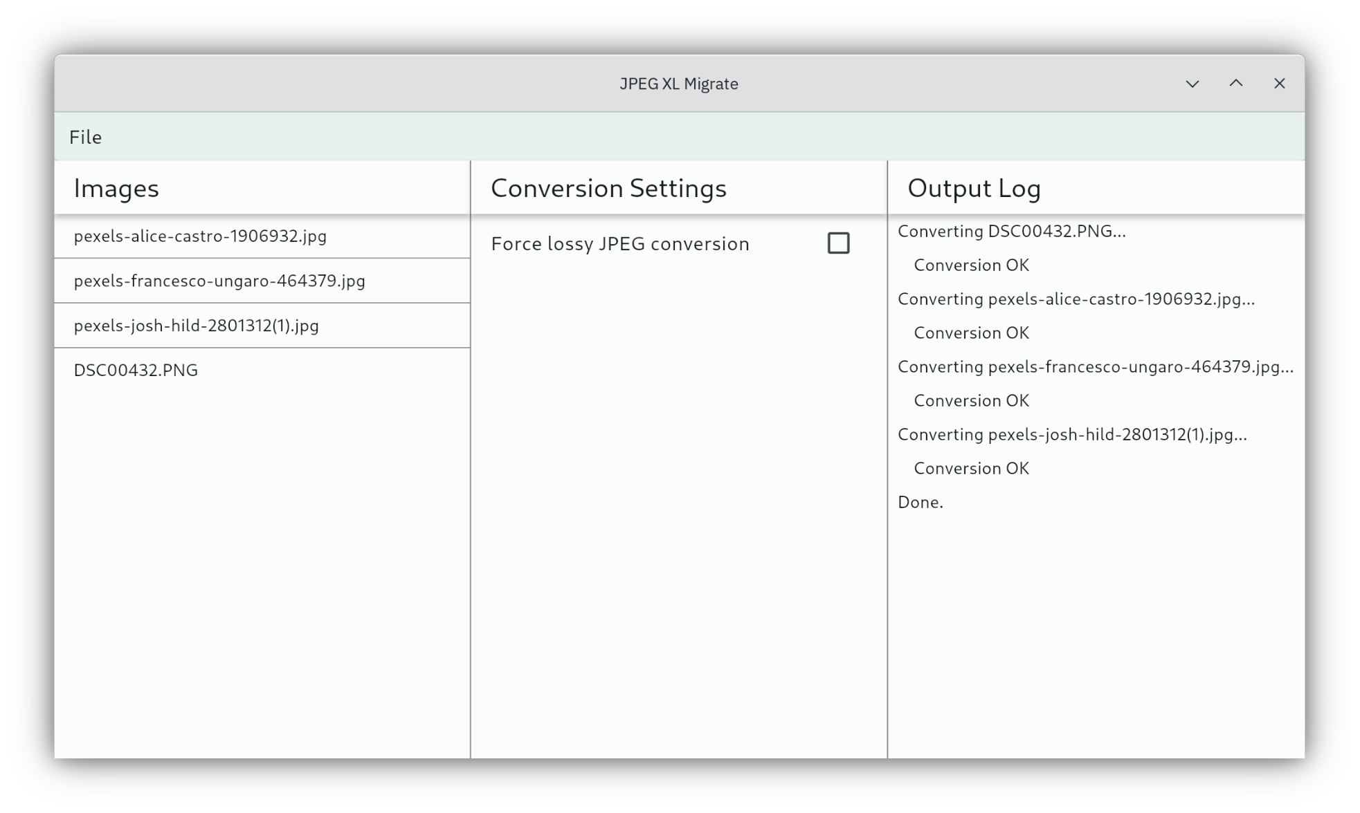1360x813 pixels.
Task: Click the Conversion Settings panel heading
Action: click(608, 188)
